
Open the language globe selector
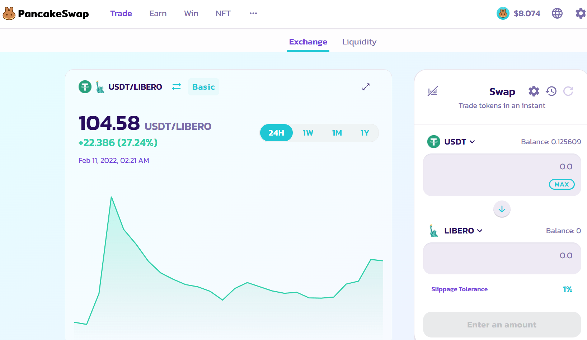pyautogui.click(x=557, y=14)
